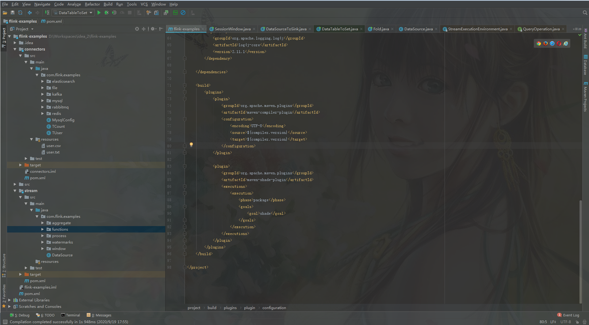Start debugging with the green bug icon
Screen dimensions: 589x325
(106, 13)
